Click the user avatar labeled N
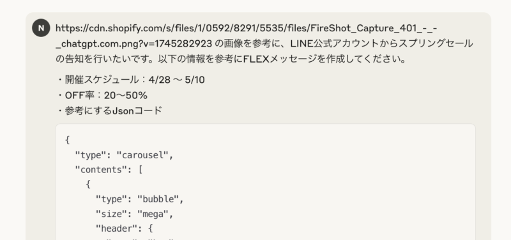 [x=41, y=28]
